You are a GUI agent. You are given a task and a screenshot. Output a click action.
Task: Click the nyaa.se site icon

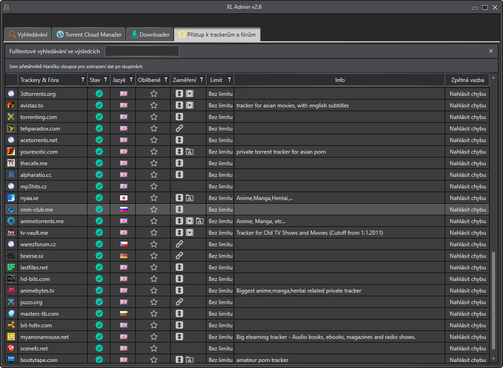click(x=11, y=198)
